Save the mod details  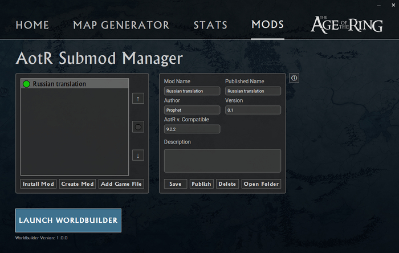coord(176,184)
